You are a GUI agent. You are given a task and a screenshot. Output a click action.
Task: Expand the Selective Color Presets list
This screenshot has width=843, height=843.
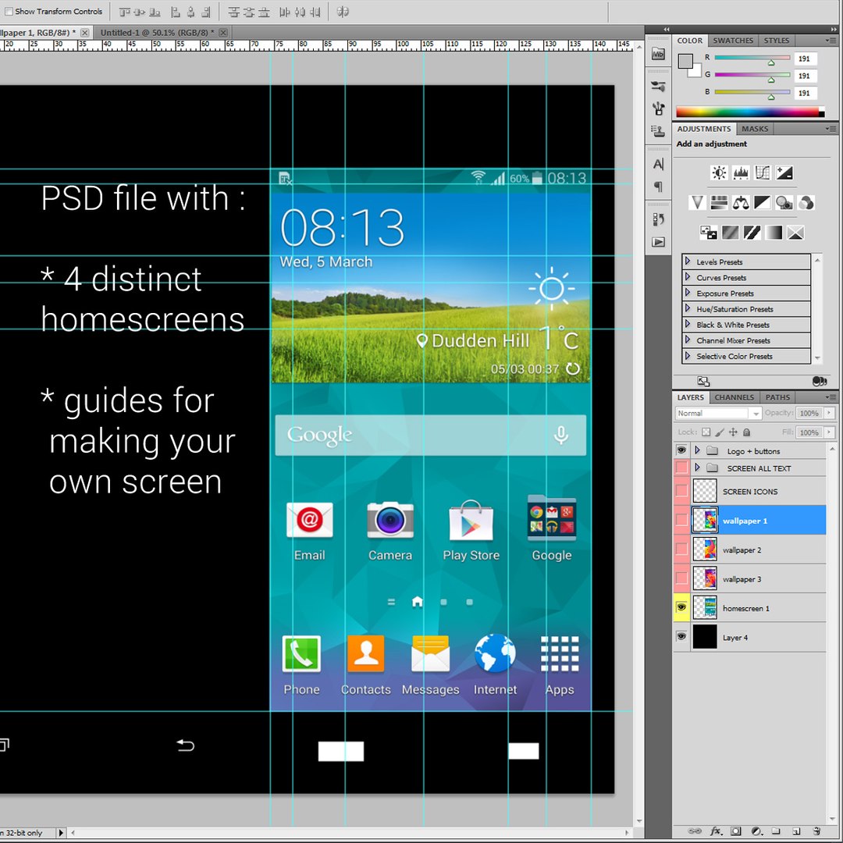(x=688, y=355)
